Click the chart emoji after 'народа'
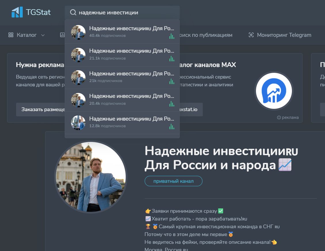Image resolution: width=325 pixels, height=251 pixels. click(x=285, y=165)
